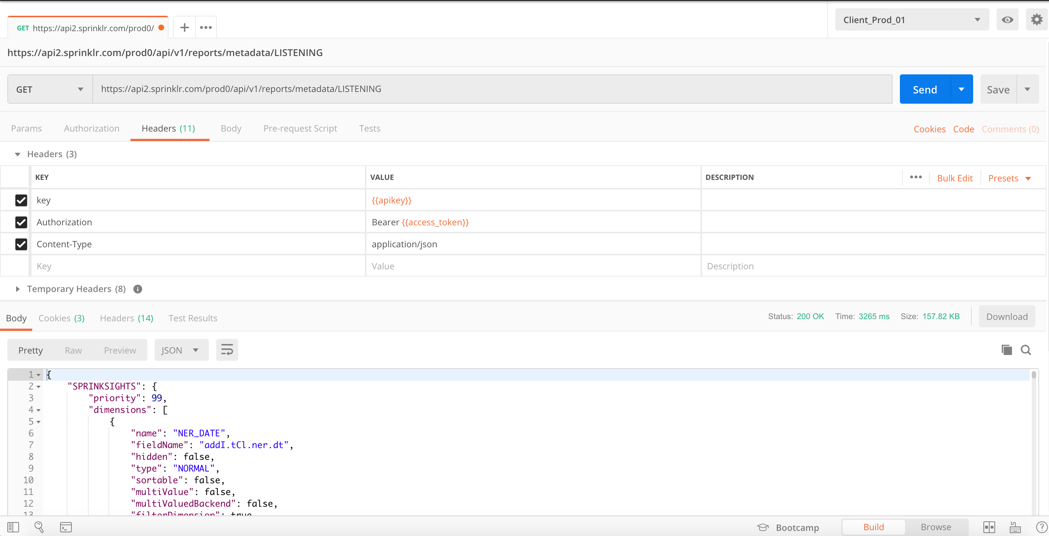Screen dimensions: 1049x536
Task: Open Postman settings via the gear icon
Action: click(1037, 19)
